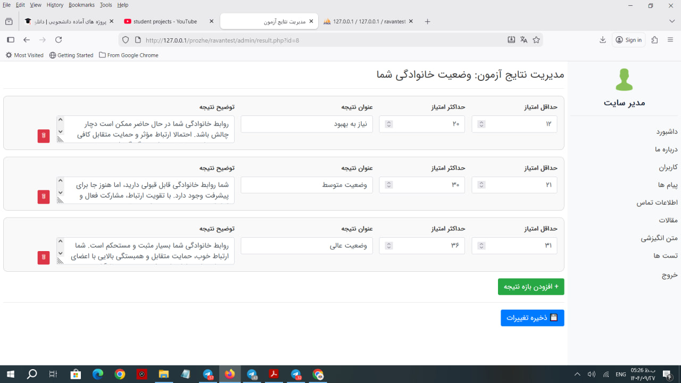Click the green 'افزودن بازه نتیجه' button
This screenshot has width=681, height=383.
tap(531, 287)
